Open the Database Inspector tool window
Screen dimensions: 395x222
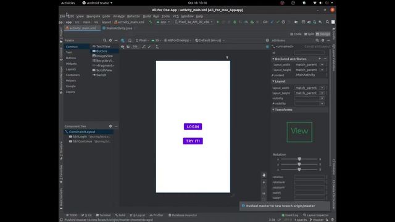[183, 215]
